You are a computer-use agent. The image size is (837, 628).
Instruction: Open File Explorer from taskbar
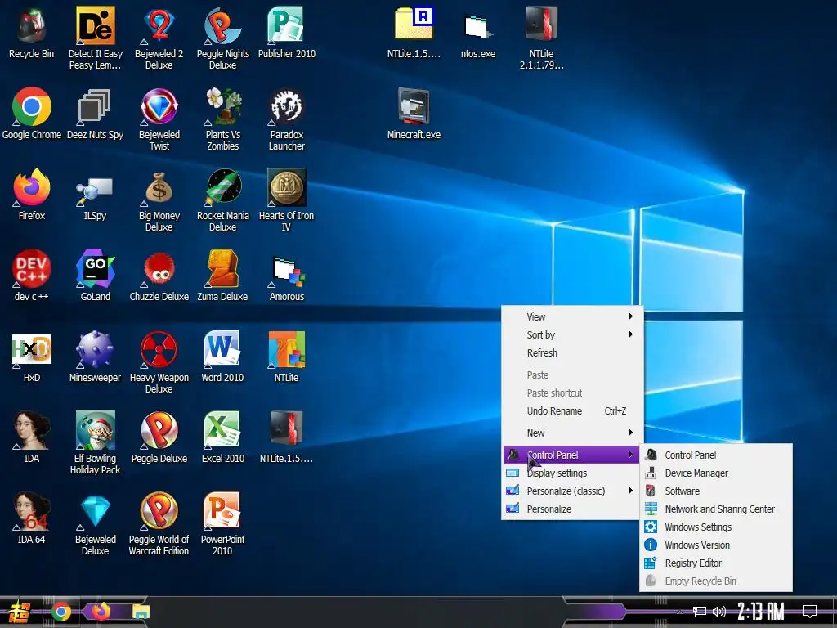[141, 612]
